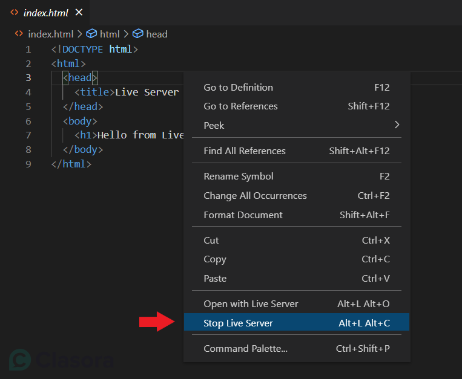Open the html breadcrumb segment
The width and height of the screenshot is (462, 379).
[110, 34]
